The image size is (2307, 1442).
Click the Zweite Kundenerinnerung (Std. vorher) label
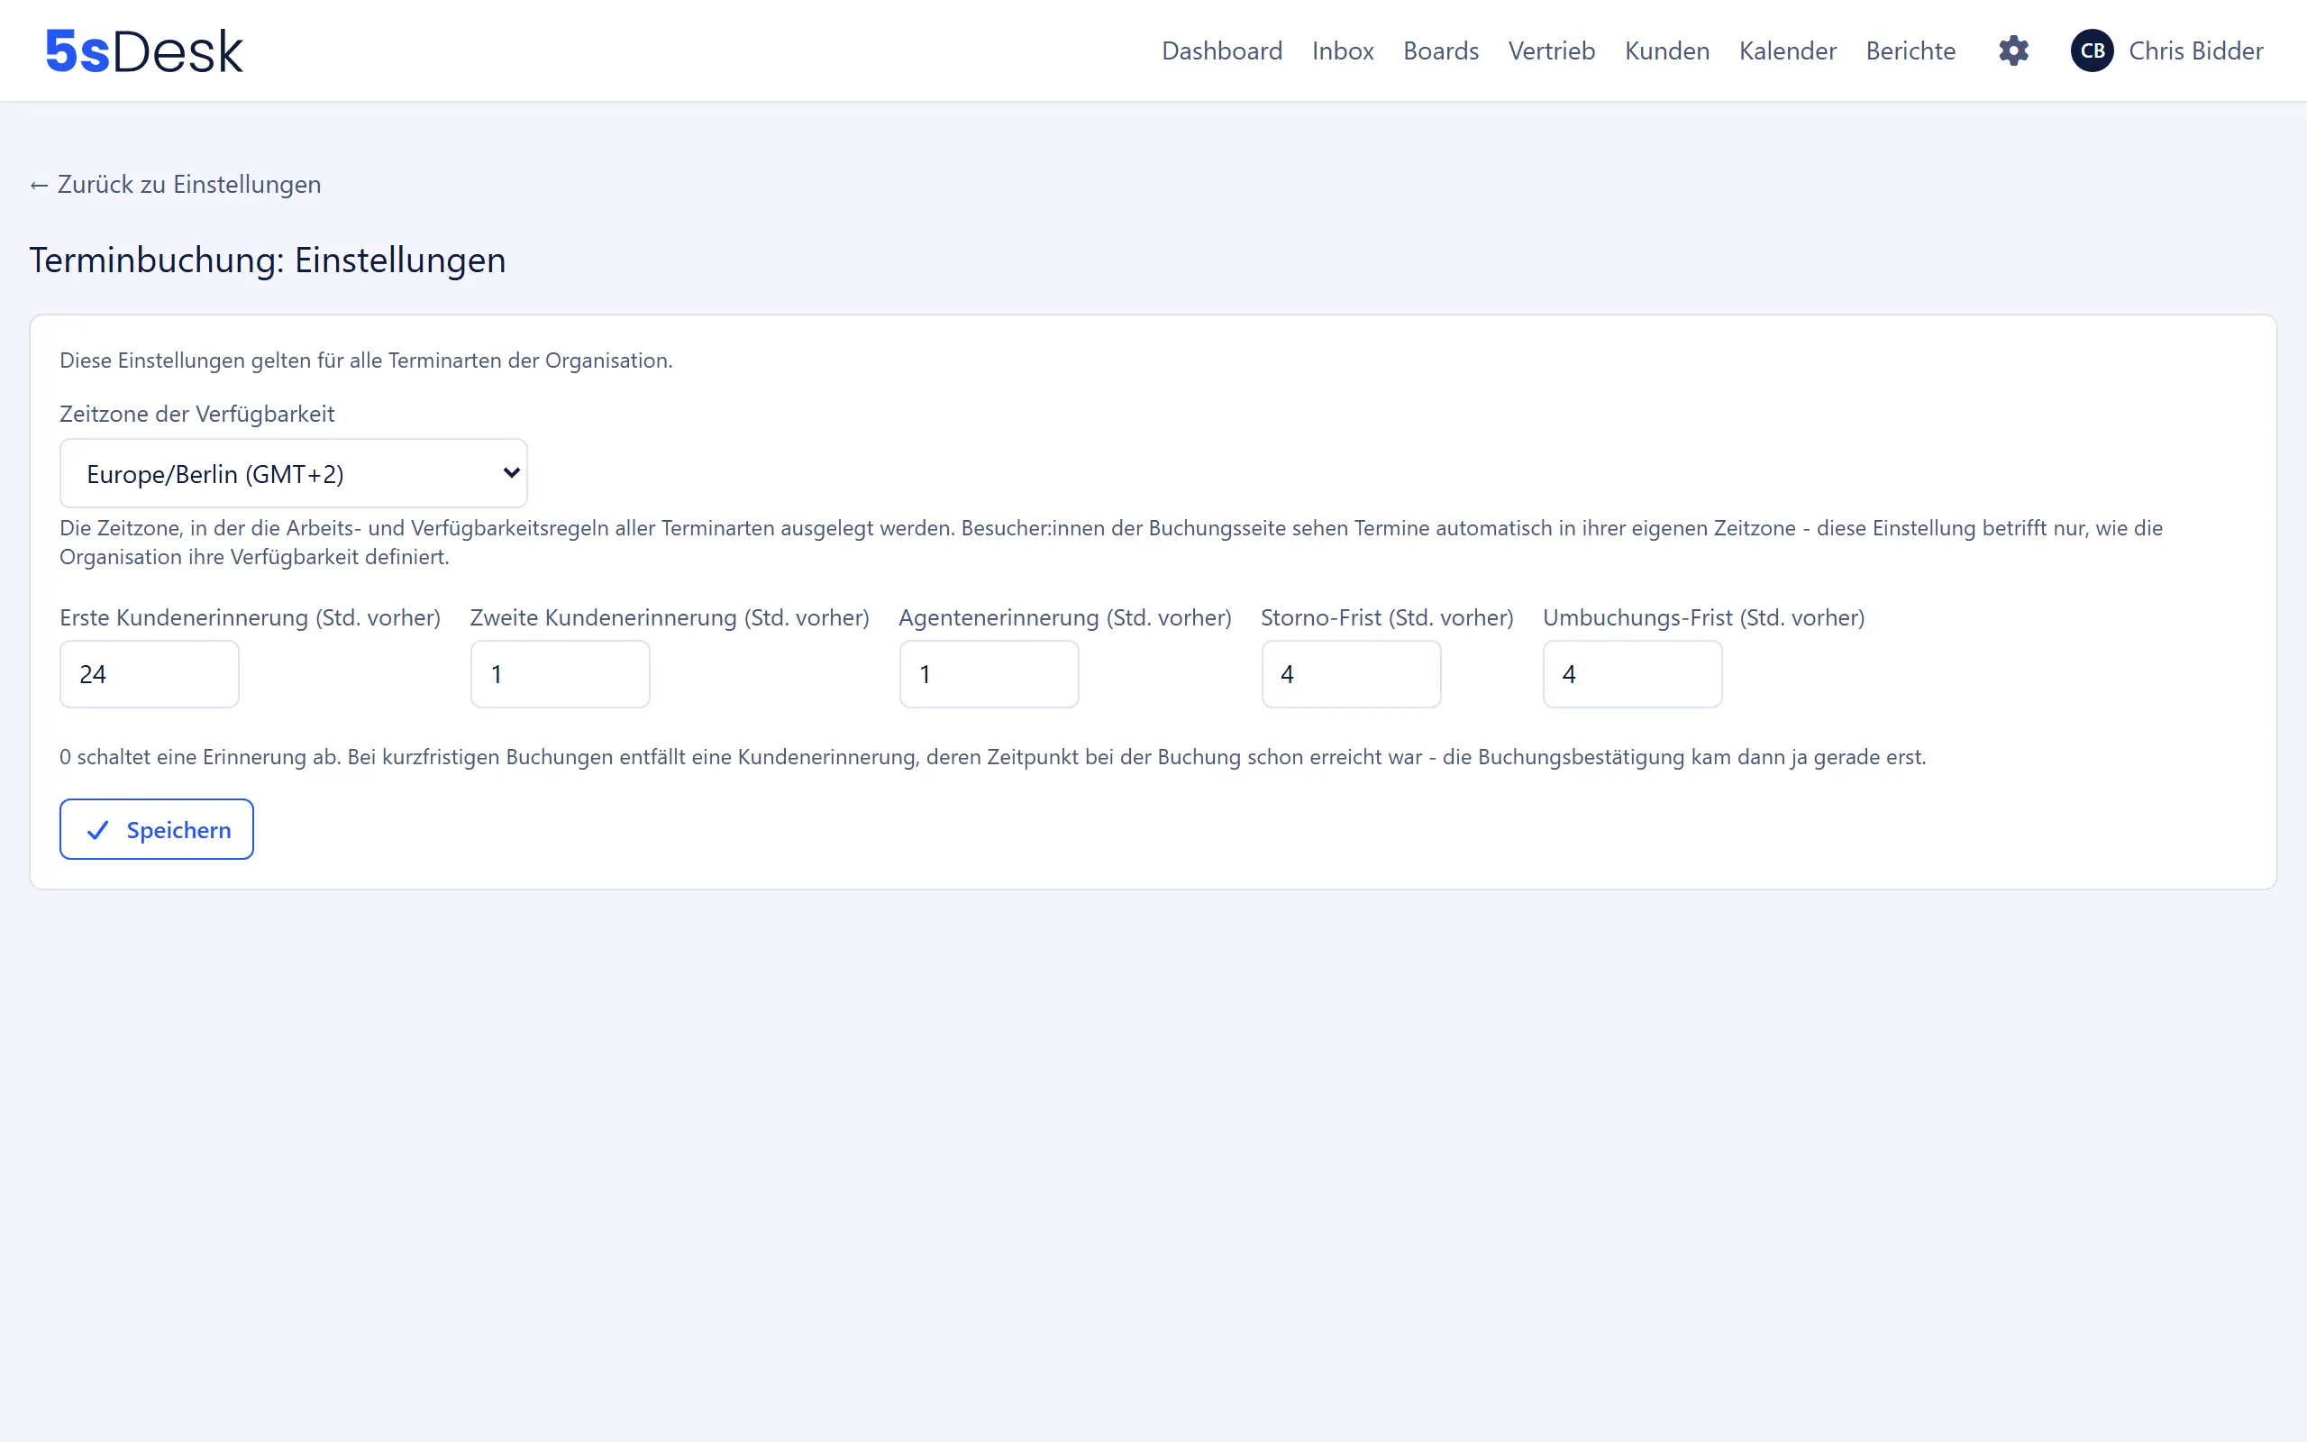point(670,618)
